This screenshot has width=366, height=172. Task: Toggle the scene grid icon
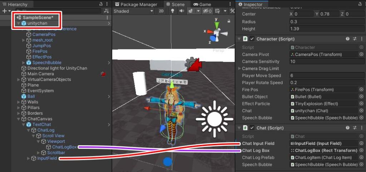[217, 11]
